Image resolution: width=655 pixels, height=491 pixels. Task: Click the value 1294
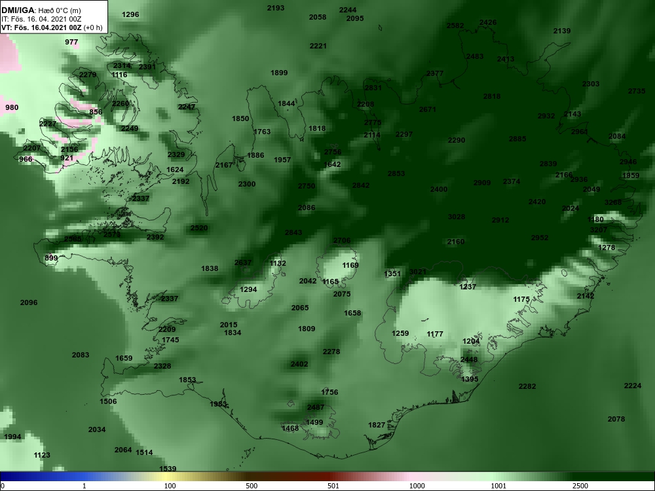pyautogui.click(x=248, y=289)
